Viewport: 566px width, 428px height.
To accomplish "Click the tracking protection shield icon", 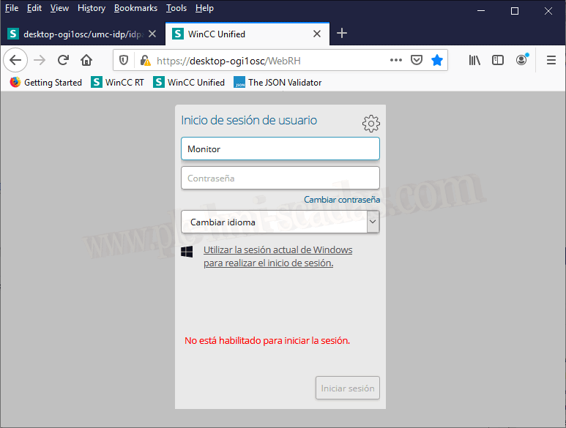I will [x=124, y=61].
